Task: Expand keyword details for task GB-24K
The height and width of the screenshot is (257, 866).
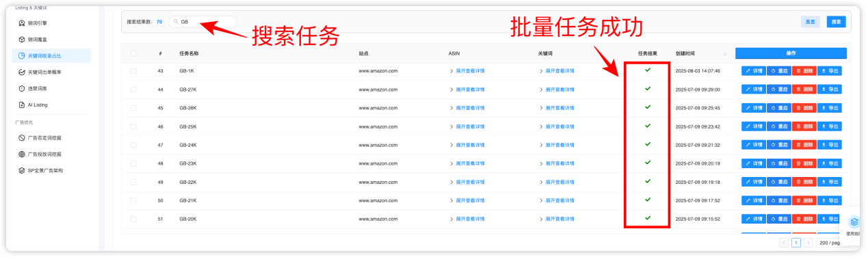Action: (557, 145)
